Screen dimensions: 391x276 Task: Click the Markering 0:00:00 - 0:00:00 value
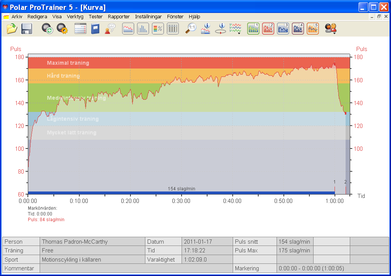click(x=332, y=268)
